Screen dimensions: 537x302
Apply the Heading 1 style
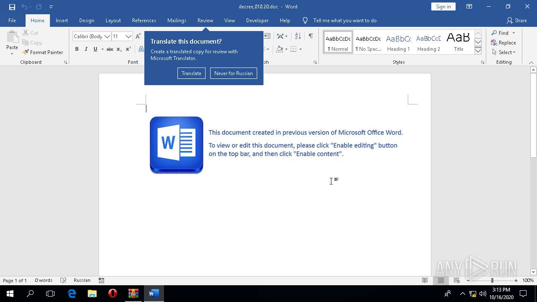(399, 42)
